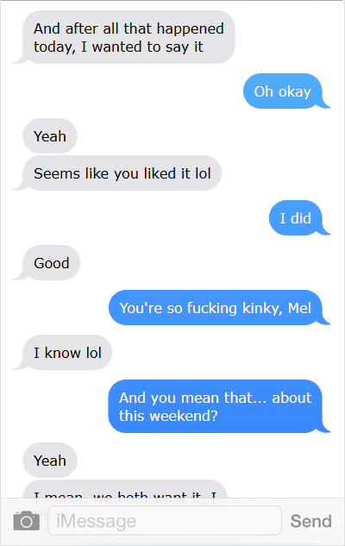Select the 'Yeah' bubble below the weekend question

click(50, 461)
